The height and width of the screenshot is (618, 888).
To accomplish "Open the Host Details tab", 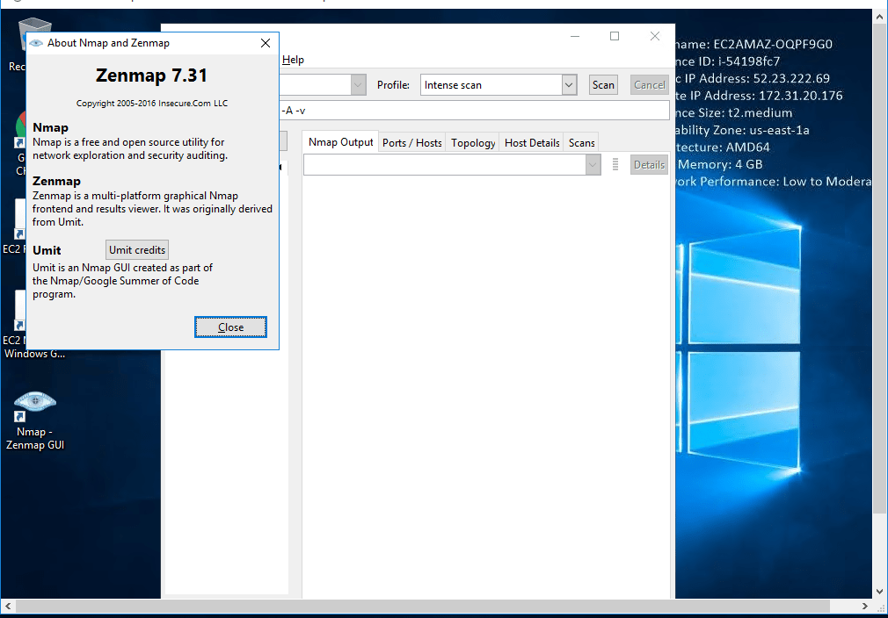I will 532,142.
